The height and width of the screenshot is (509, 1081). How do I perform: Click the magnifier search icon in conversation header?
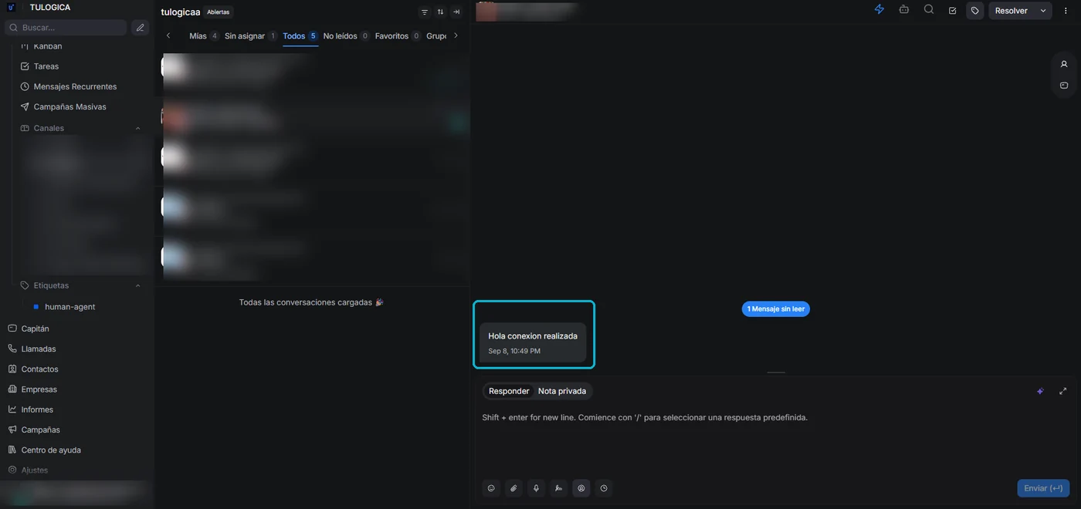(x=929, y=10)
